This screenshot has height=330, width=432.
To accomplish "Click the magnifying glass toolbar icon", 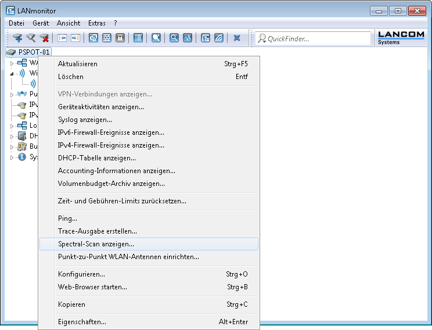I will click(174, 38).
